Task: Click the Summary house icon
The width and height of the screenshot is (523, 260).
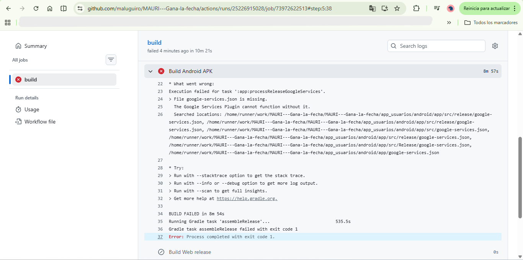Action: 18,46
